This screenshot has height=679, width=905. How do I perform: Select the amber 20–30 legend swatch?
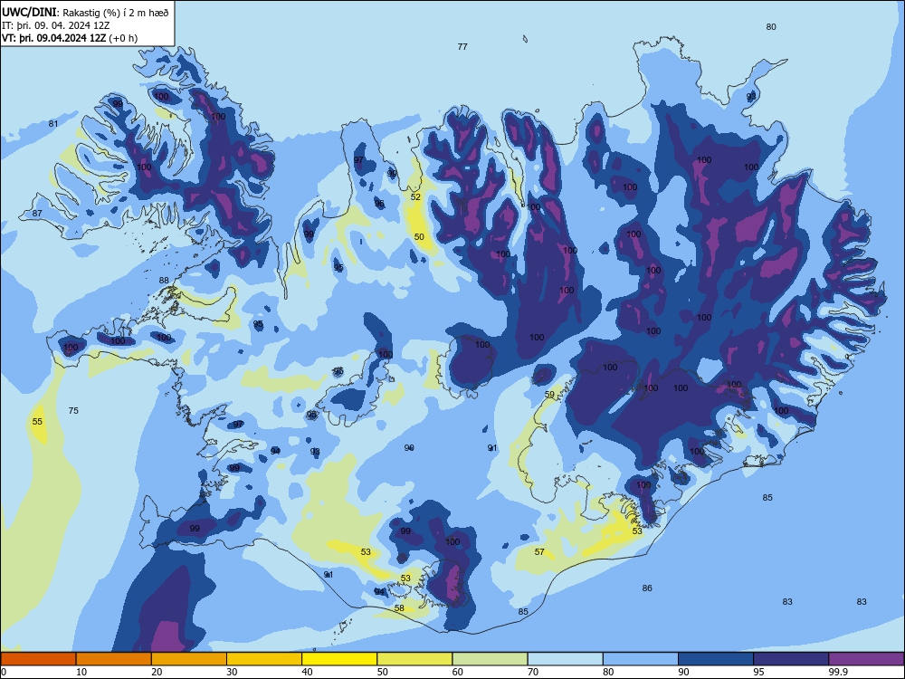point(189,659)
